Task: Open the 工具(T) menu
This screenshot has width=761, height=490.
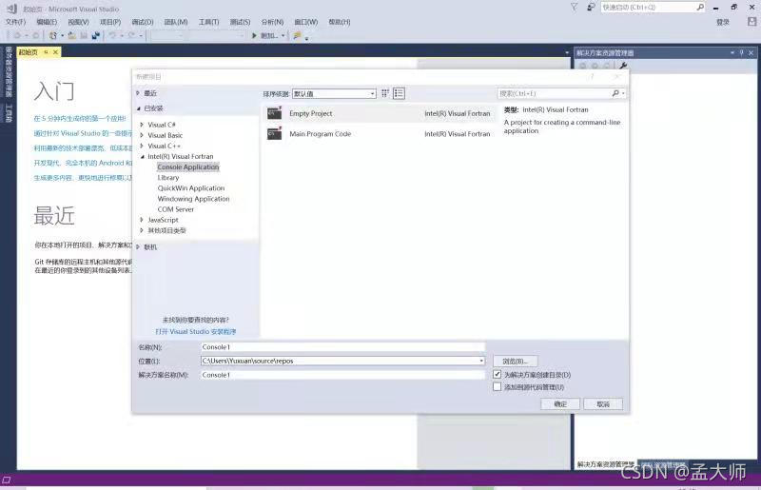Action: coord(208,22)
